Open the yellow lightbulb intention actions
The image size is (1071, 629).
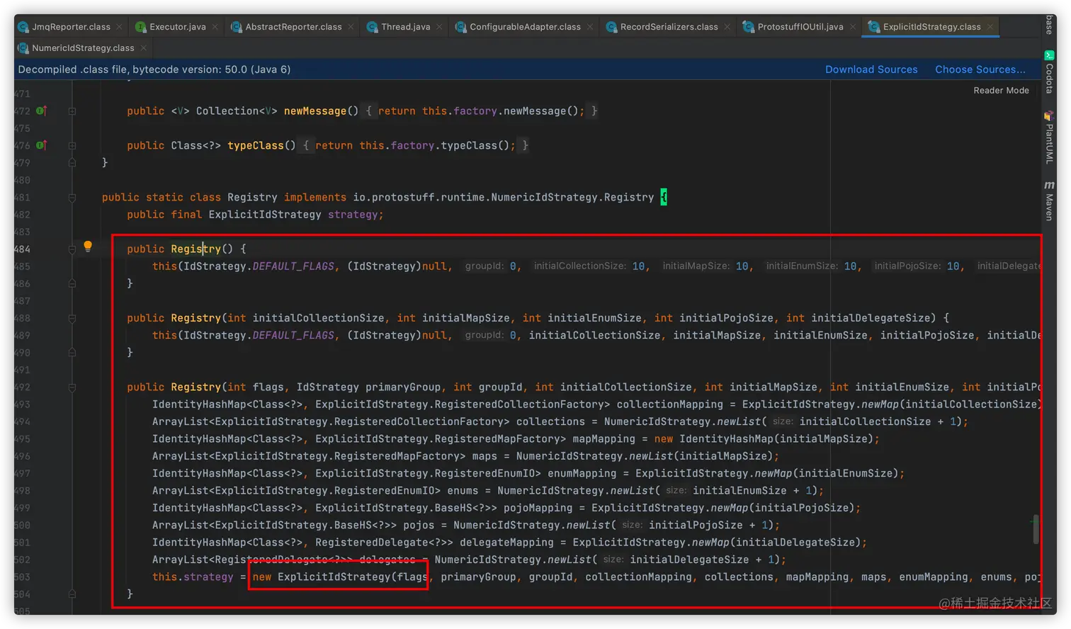point(88,246)
